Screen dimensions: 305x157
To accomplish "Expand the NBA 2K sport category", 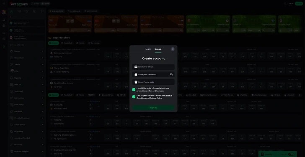I will point(43,84).
